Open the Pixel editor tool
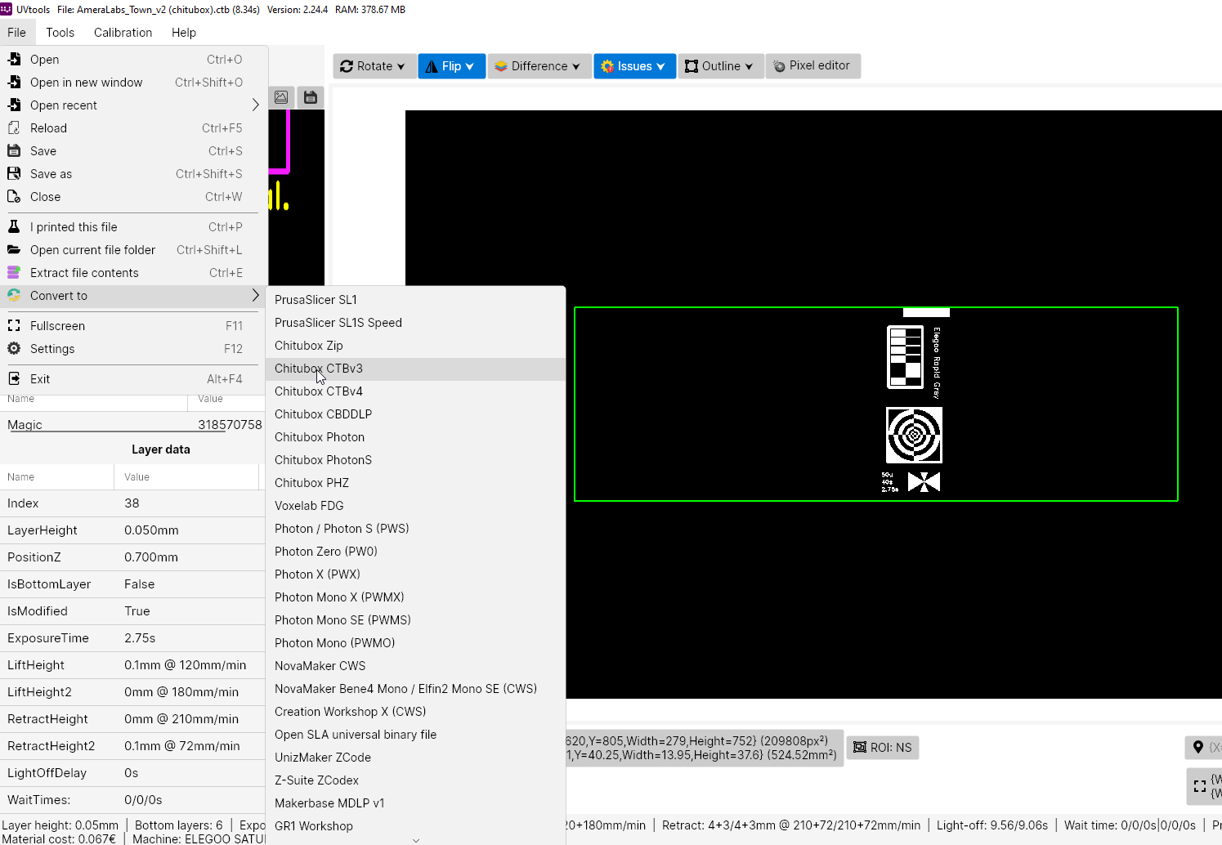The width and height of the screenshot is (1222, 845). tap(812, 65)
